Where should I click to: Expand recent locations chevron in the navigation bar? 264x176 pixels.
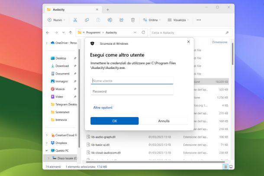(64, 33)
